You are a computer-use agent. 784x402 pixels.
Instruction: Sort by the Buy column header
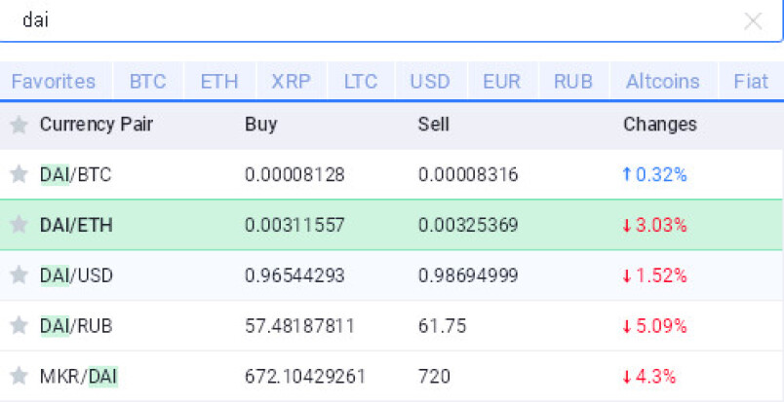coord(260,125)
